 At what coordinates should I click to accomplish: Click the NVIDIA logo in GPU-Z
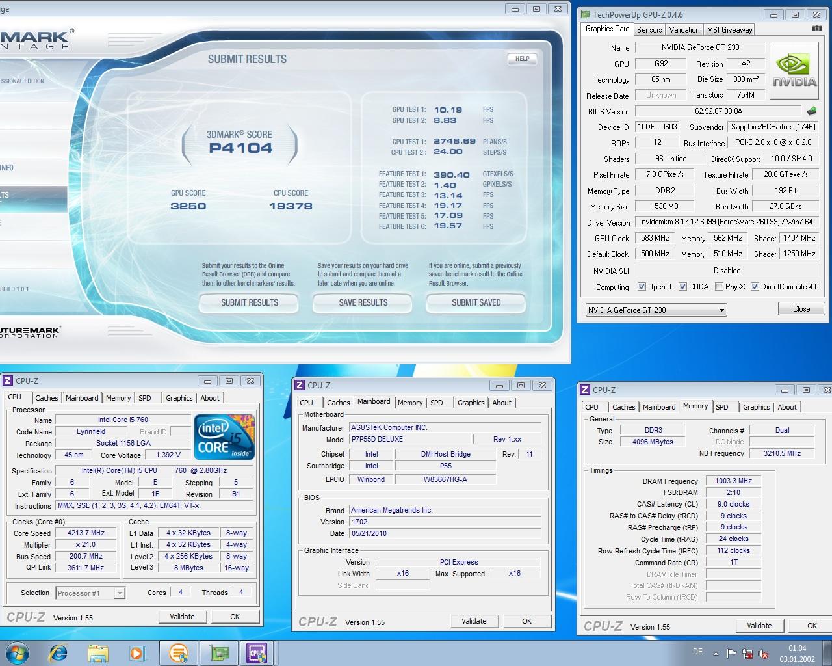point(794,71)
